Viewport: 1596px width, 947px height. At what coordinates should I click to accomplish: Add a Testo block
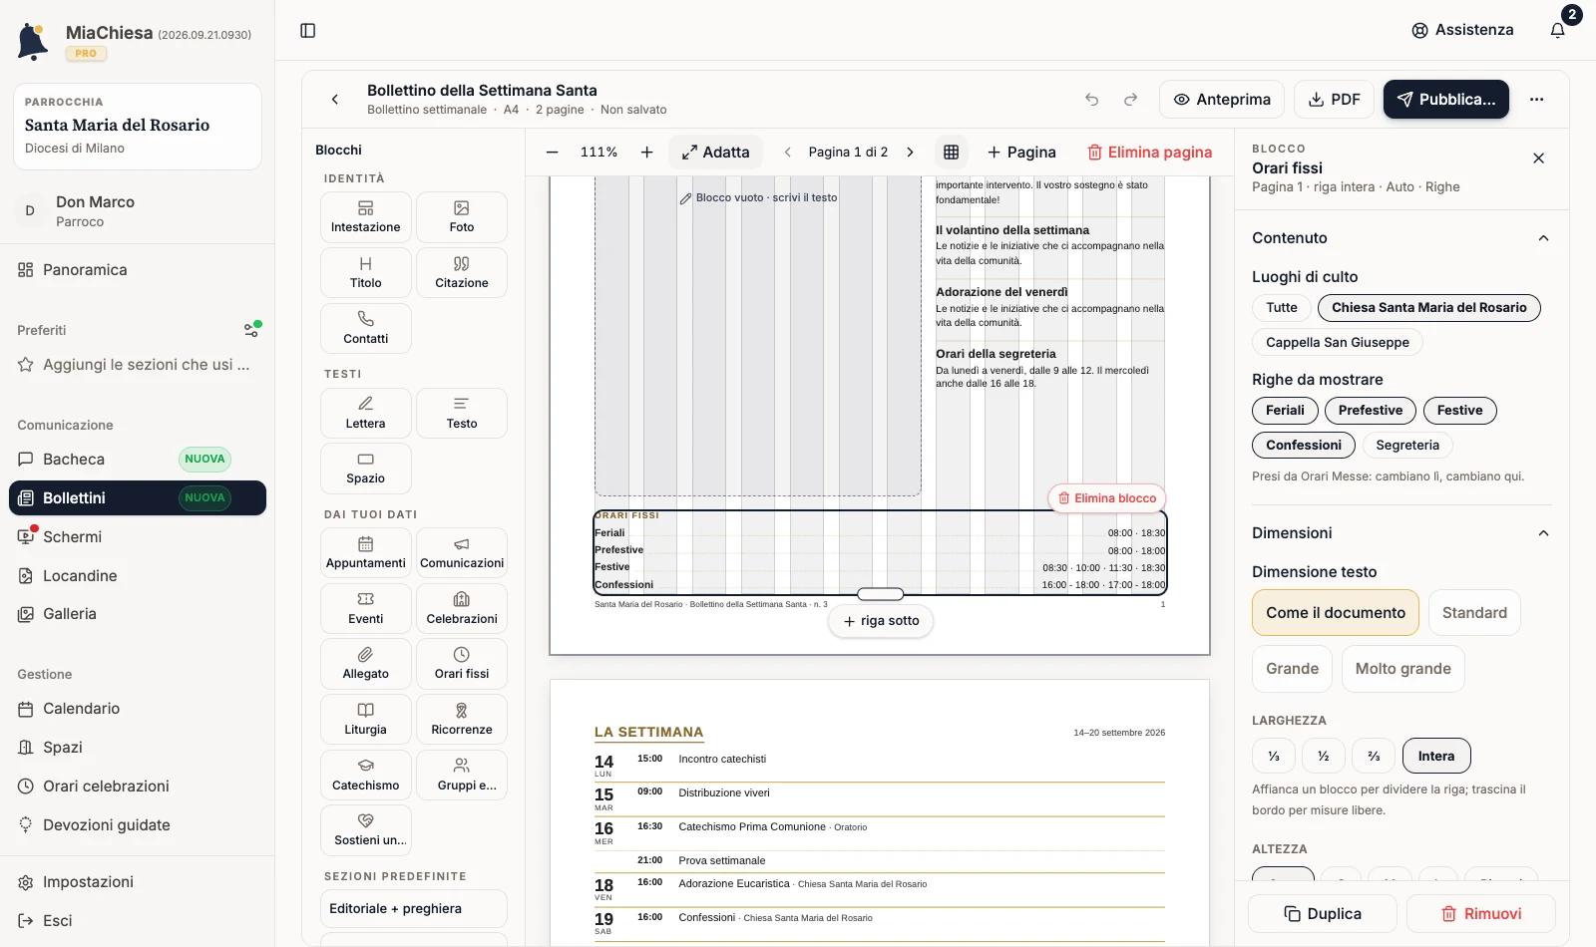462,414
